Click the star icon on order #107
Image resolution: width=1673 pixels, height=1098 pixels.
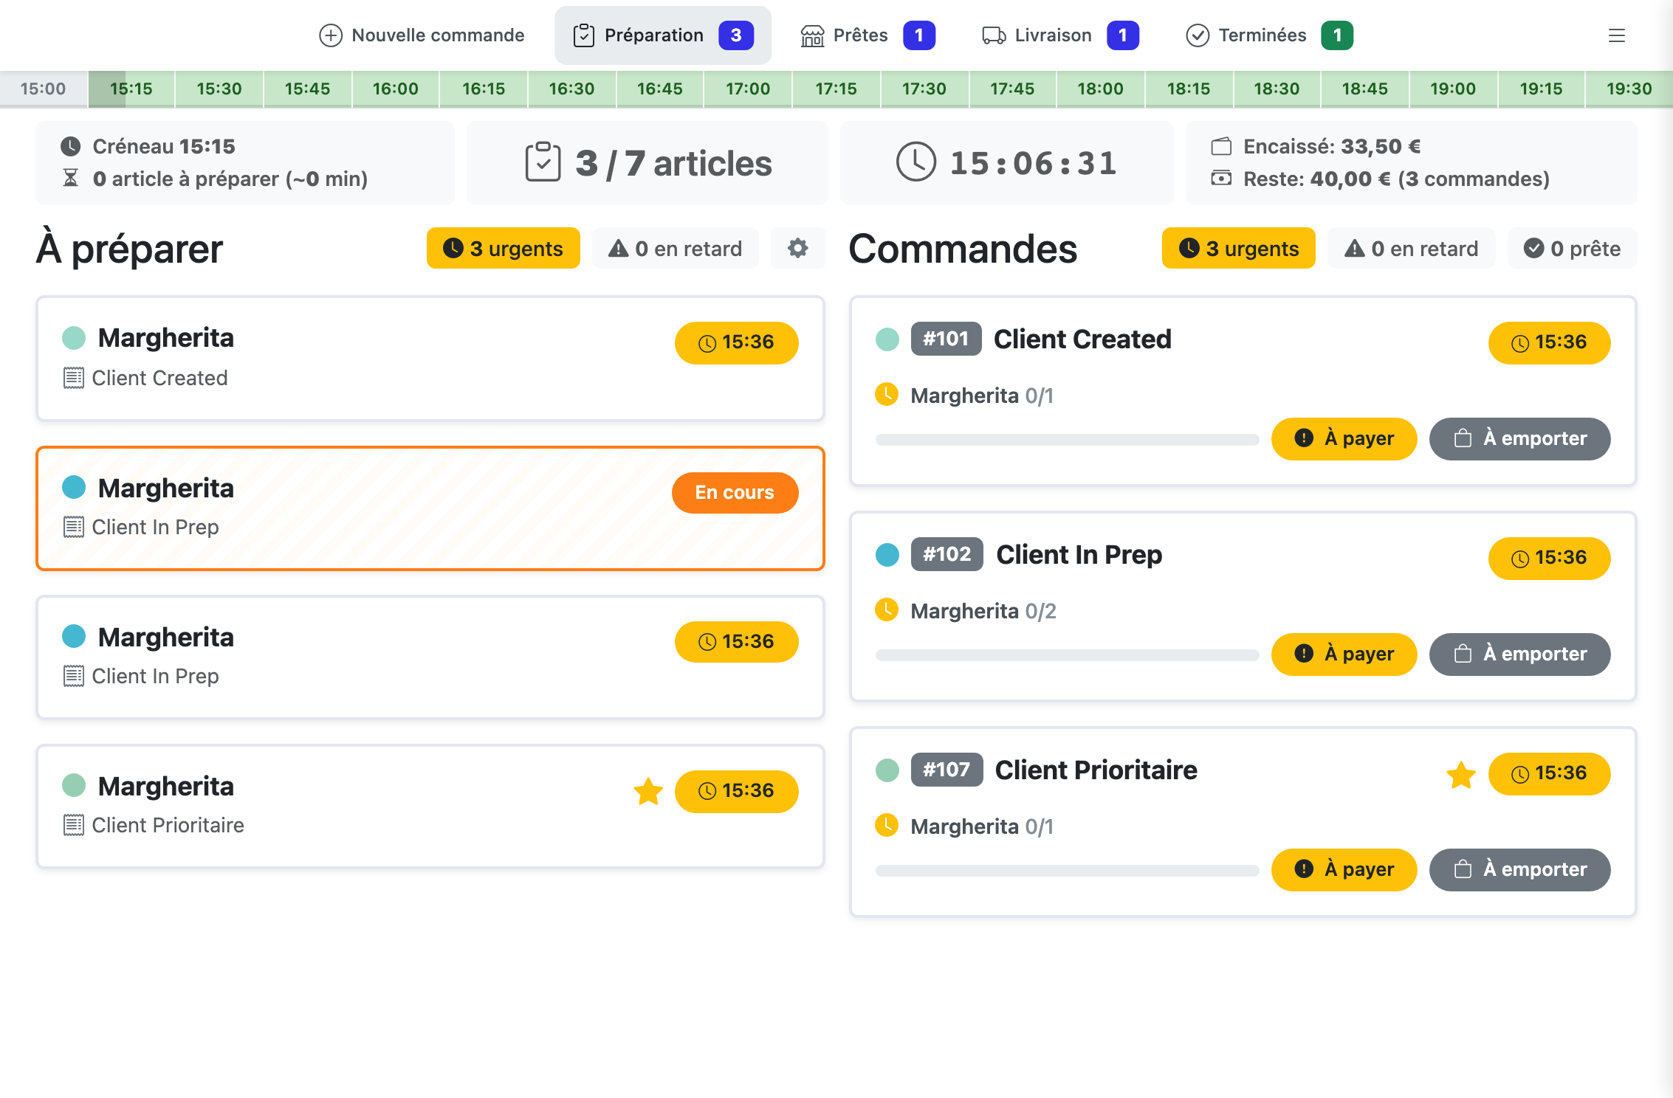[x=1460, y=775]
